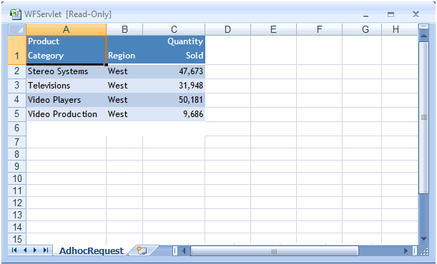Click the window resize grip corner
The width and height of the screenshot is (437, 264).
[424, 251]
